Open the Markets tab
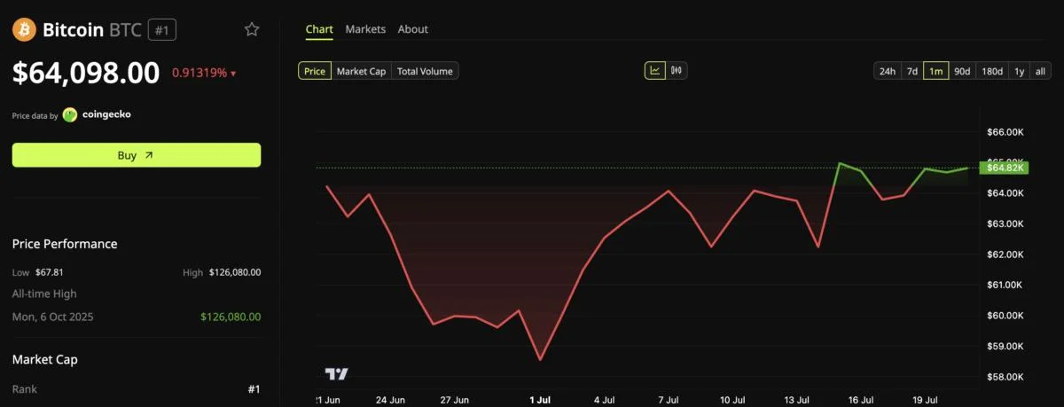The width and height of the screenshot is (1064, 407). pos(365,29)
